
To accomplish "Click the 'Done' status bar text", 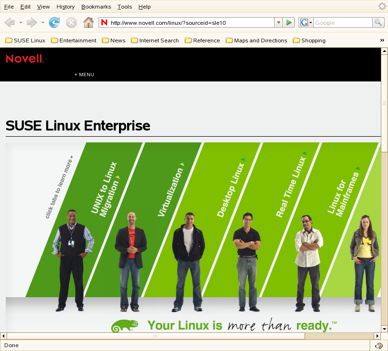I will point(11,345).
